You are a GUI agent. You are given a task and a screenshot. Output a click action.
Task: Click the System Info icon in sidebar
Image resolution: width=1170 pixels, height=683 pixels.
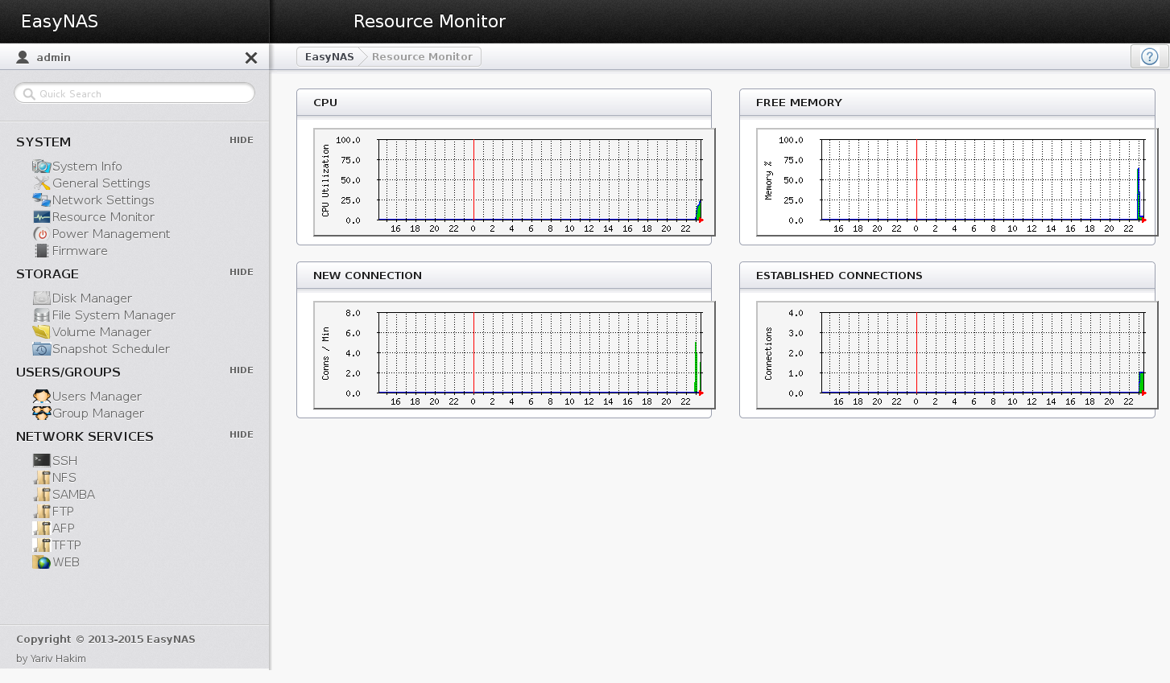coord(41,167)
